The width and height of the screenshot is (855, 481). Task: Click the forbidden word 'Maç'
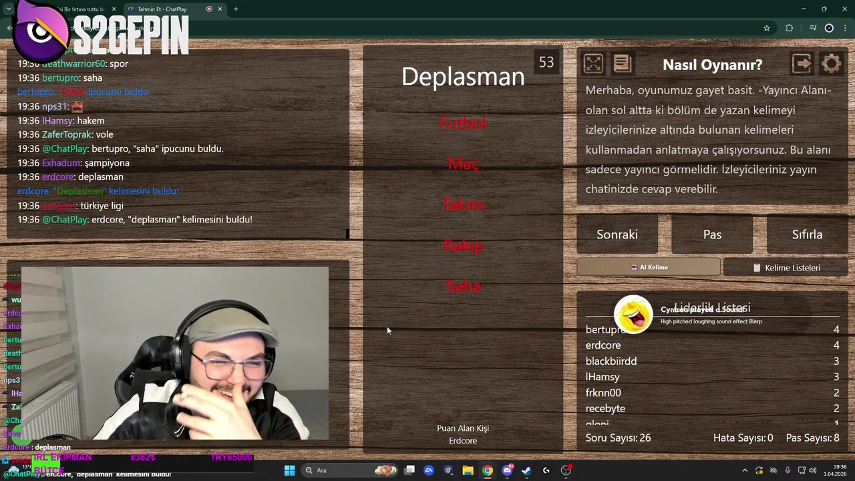point(463,164)
